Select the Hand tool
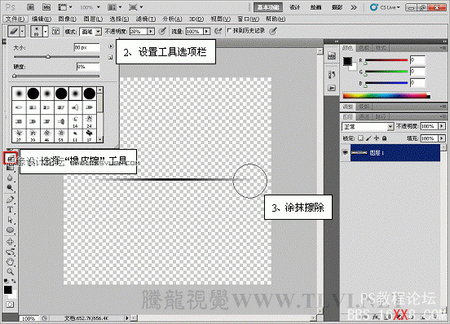 [11, 261]
